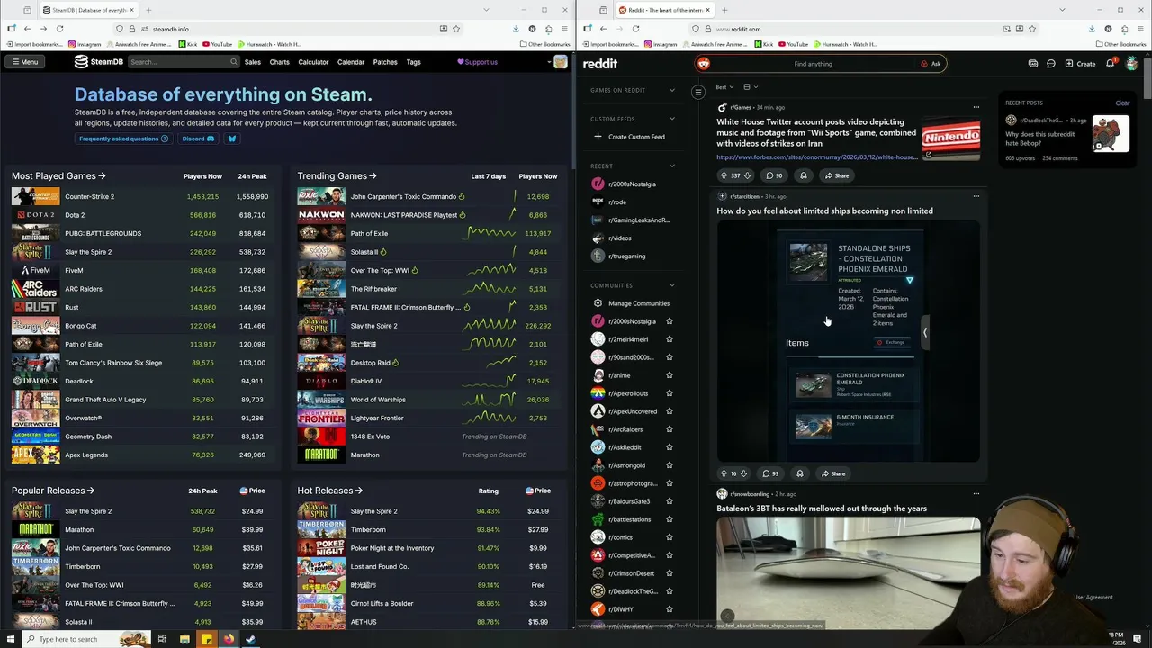The image size is (1152, 648).
Task: Open SteamDB Menu button
Action: pyautogui.click(x=24, y=62)
